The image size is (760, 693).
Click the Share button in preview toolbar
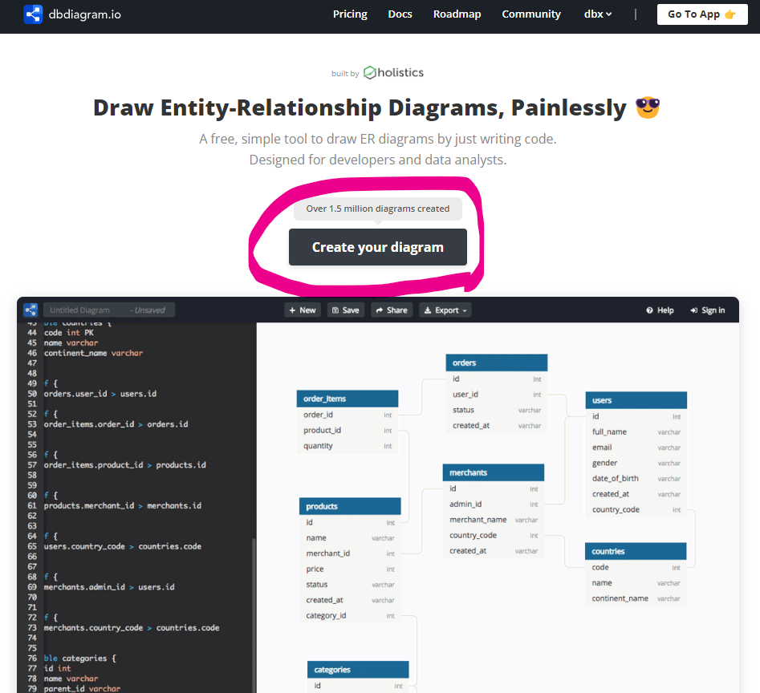(x=392, y=310)
